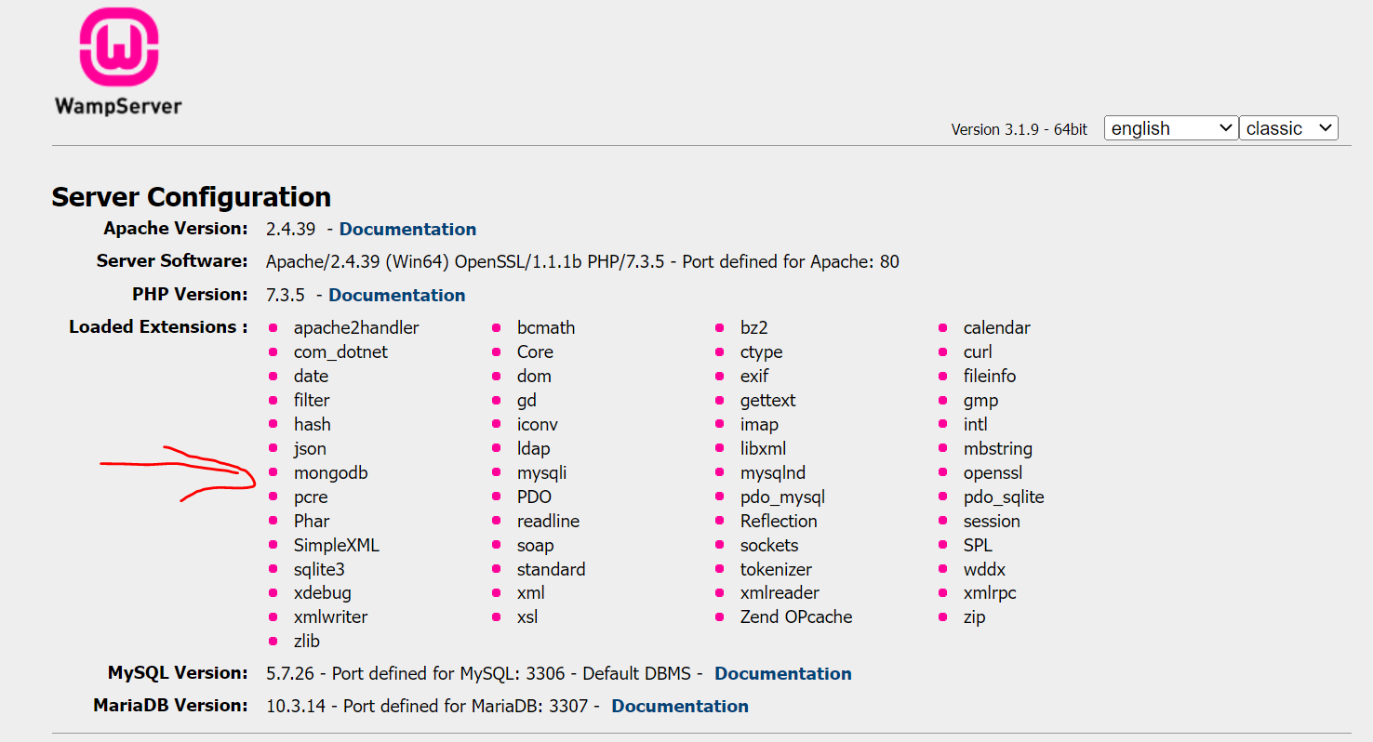Click the openssl extension entry
Image resolution: width=1373 pixels, height=742 pixels.
(x=993, y=472)
